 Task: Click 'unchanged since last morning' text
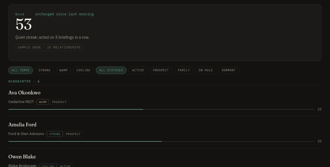pyautogui.click(x=64, y=14)
